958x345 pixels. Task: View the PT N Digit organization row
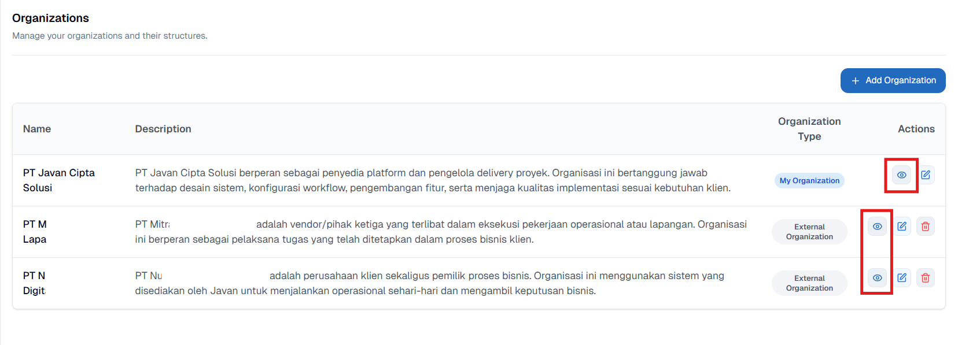point(878,278)
